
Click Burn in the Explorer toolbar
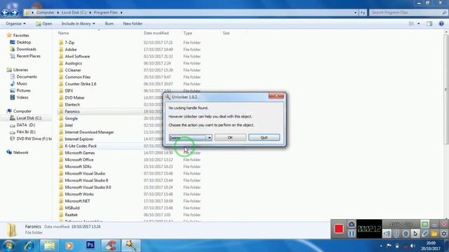pyautogui.click(x=109, y=24)
